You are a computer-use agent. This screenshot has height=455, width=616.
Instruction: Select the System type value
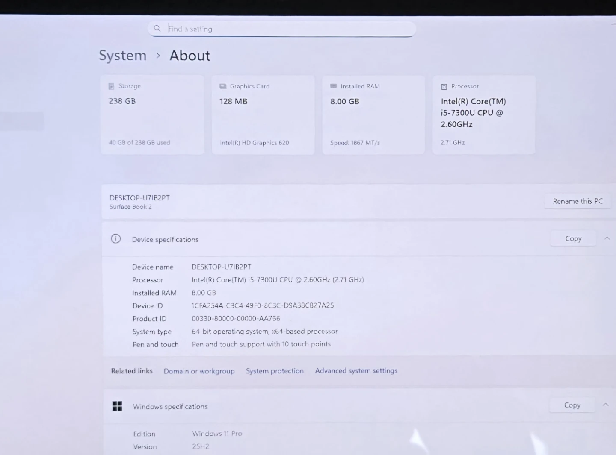265,331
